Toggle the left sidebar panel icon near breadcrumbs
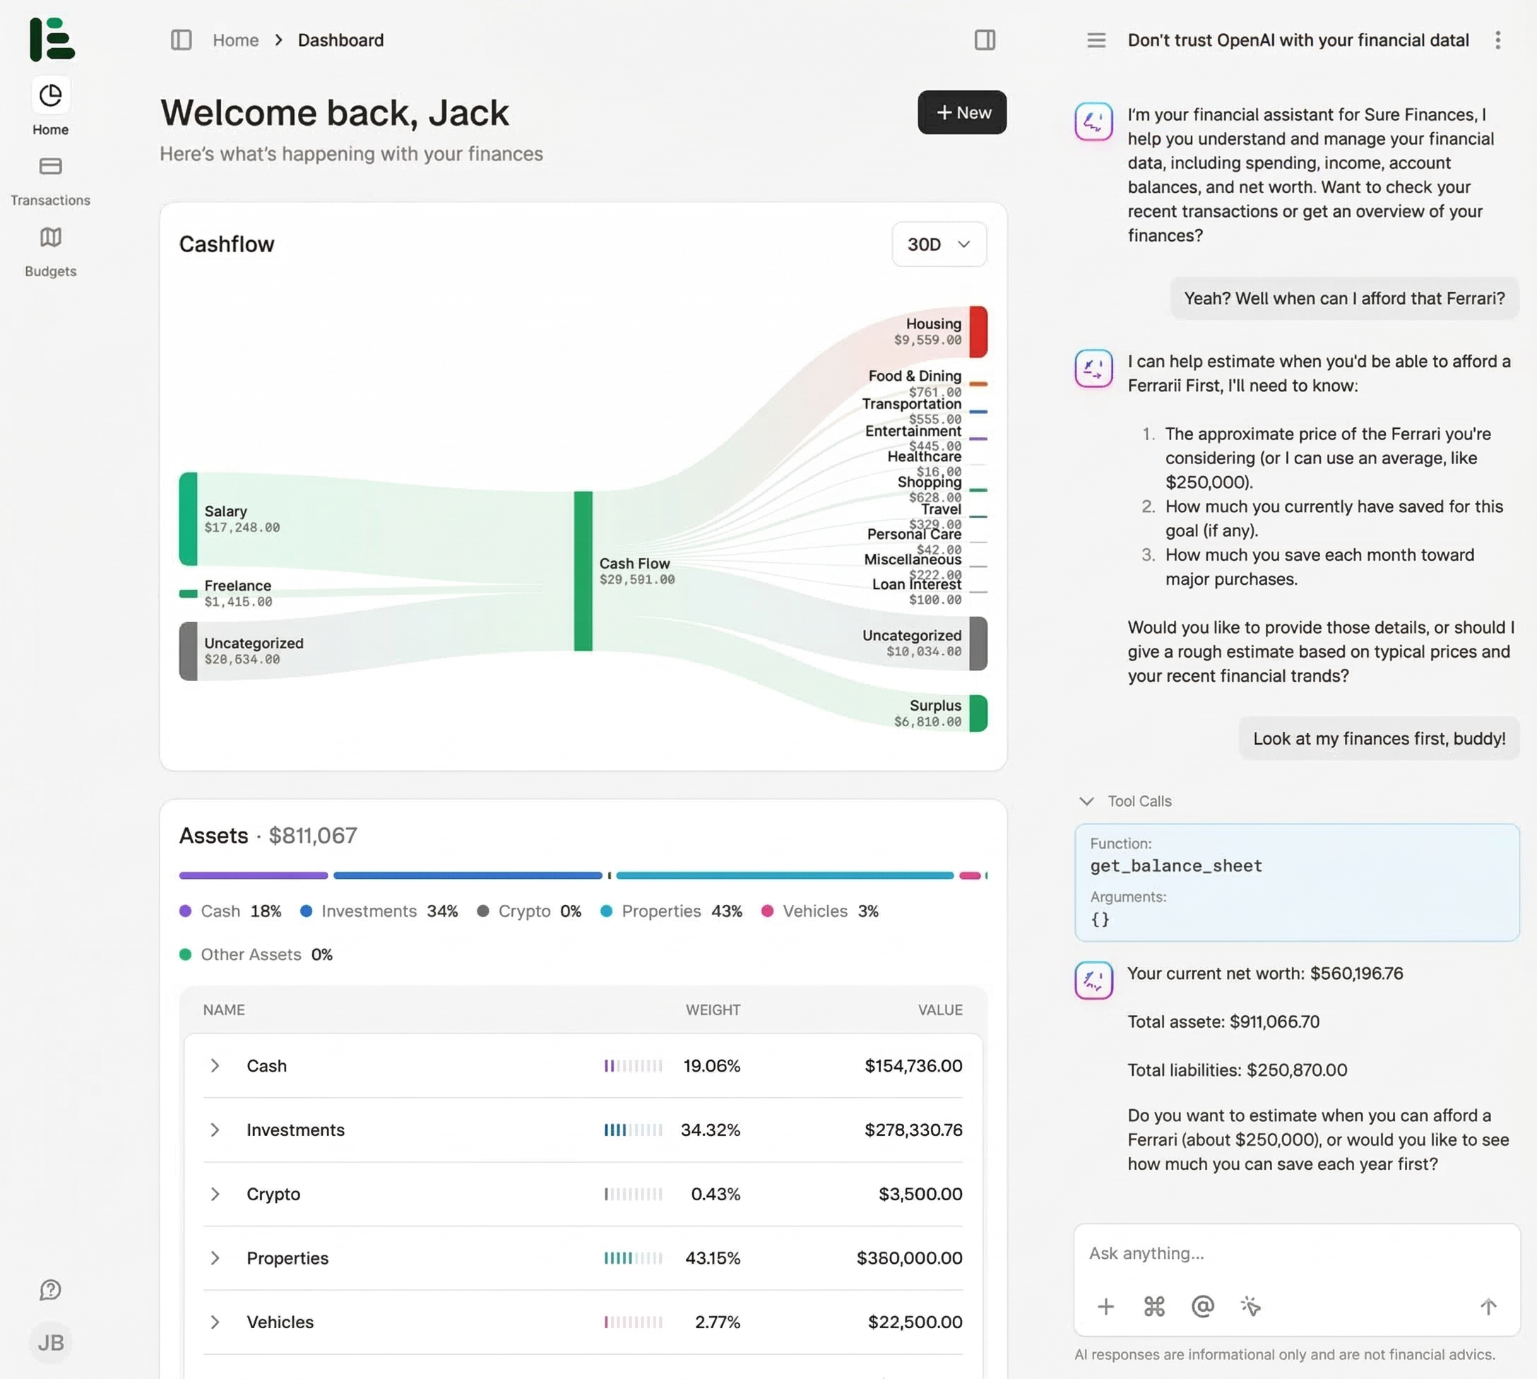This screenshot has width=1537, height=1379. click(x=181, y=40)
